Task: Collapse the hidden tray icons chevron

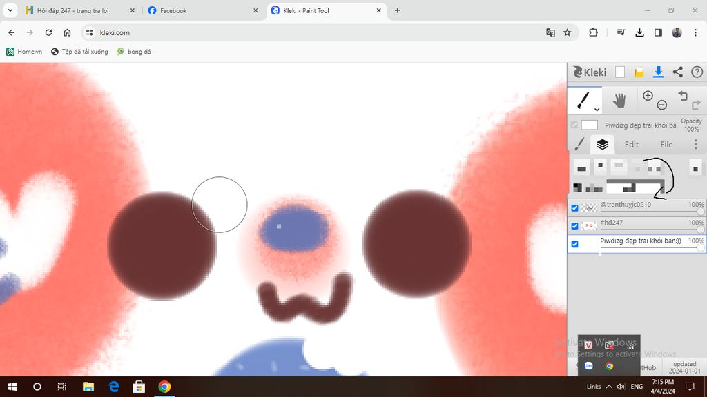Action: tap(609, 387)
